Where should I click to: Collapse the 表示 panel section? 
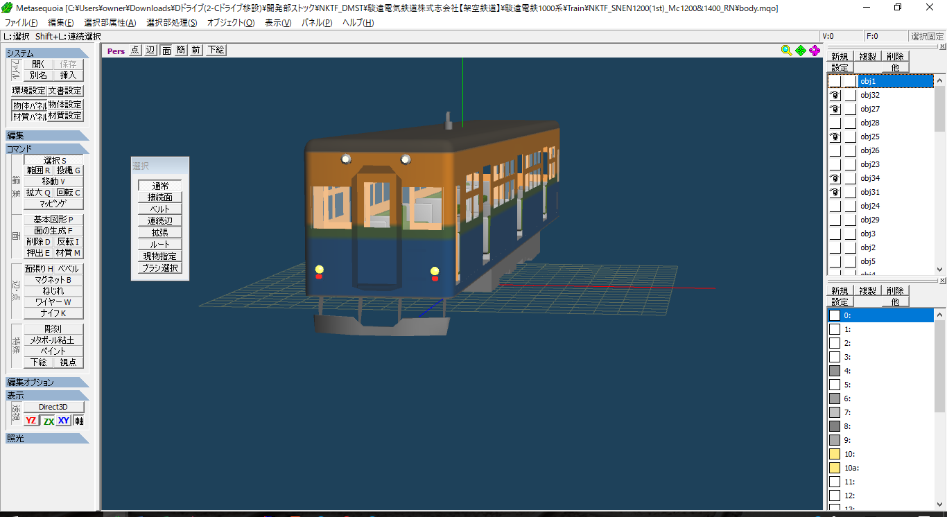pyautogui.click(x=47, y=395)
